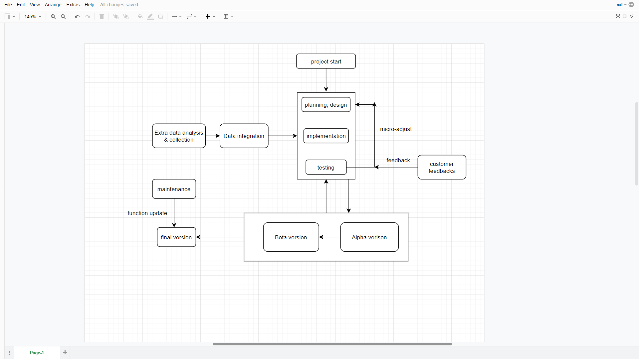This screenshot has height=359, width=639.
Task: Select the customer feedbacks shape
Action: (x=442, y=167)
